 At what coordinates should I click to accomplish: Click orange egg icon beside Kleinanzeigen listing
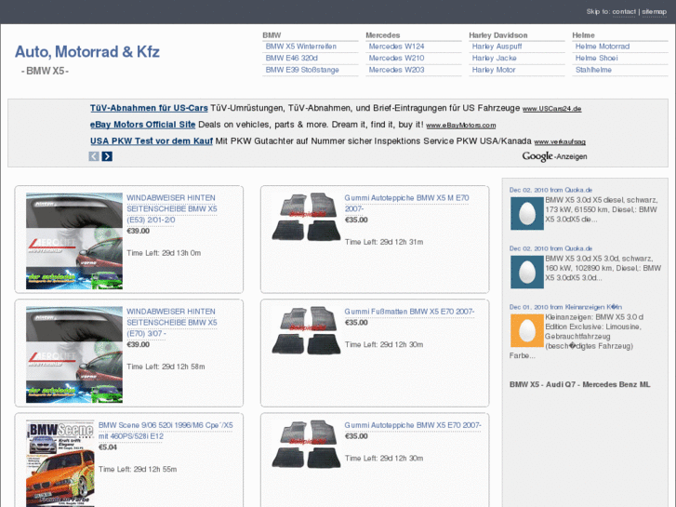click(527, 330)
